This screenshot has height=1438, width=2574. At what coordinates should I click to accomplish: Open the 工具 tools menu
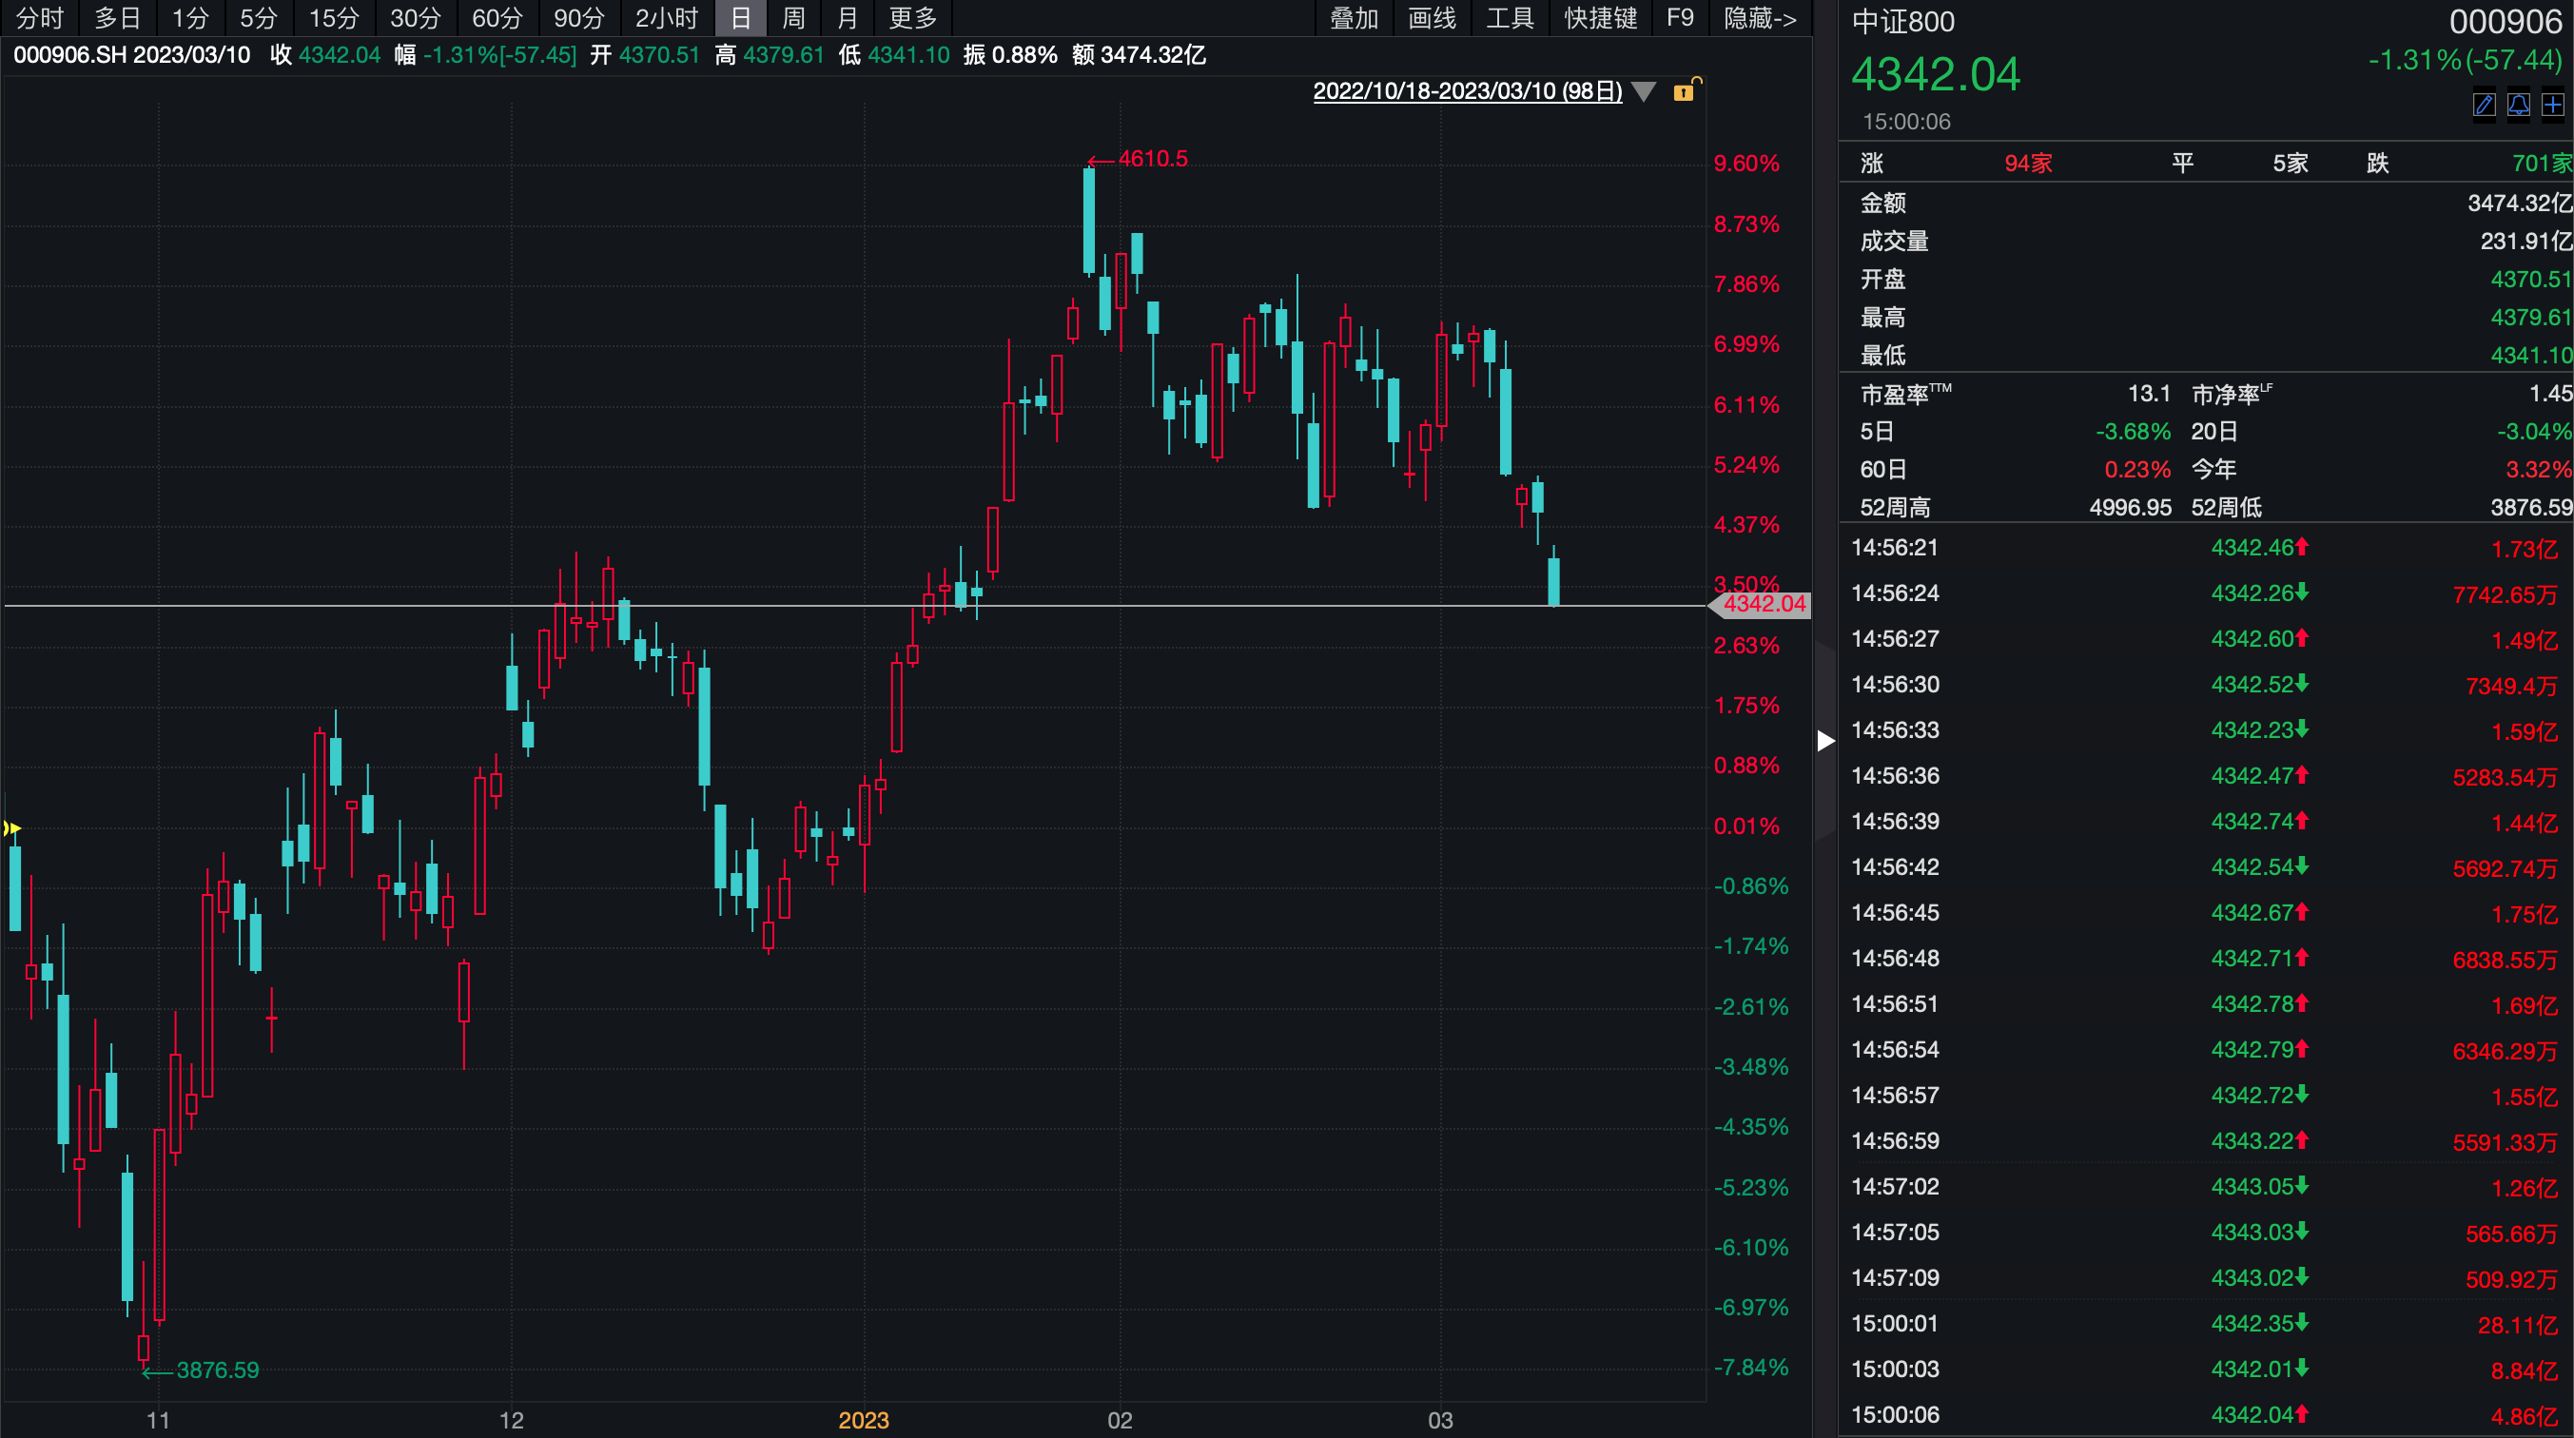pos(1510,18)
